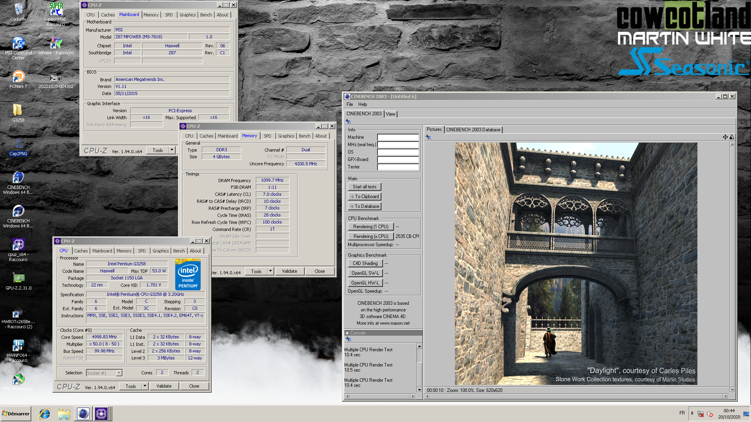751x422 pixels.
Task: Click the FR language indicator in taskbar
Action: click(682, 413)
